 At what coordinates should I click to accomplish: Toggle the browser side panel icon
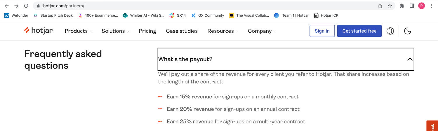click(x=412, y=6)
